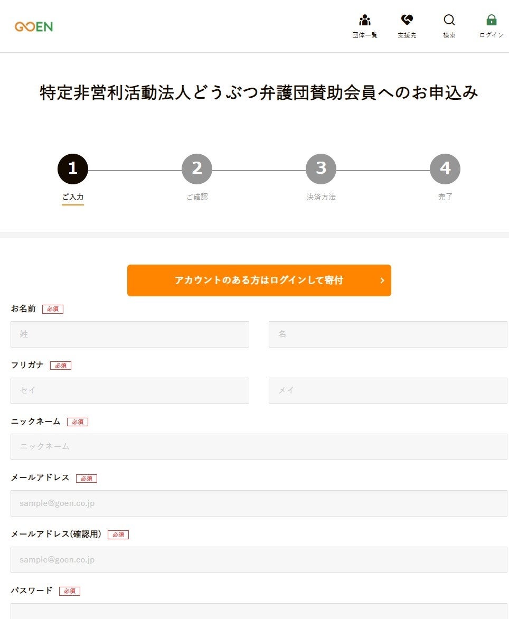This screenshot has width=509, height=619.
Task: Click step 1 circle ご入力
Action: [73, 169]
